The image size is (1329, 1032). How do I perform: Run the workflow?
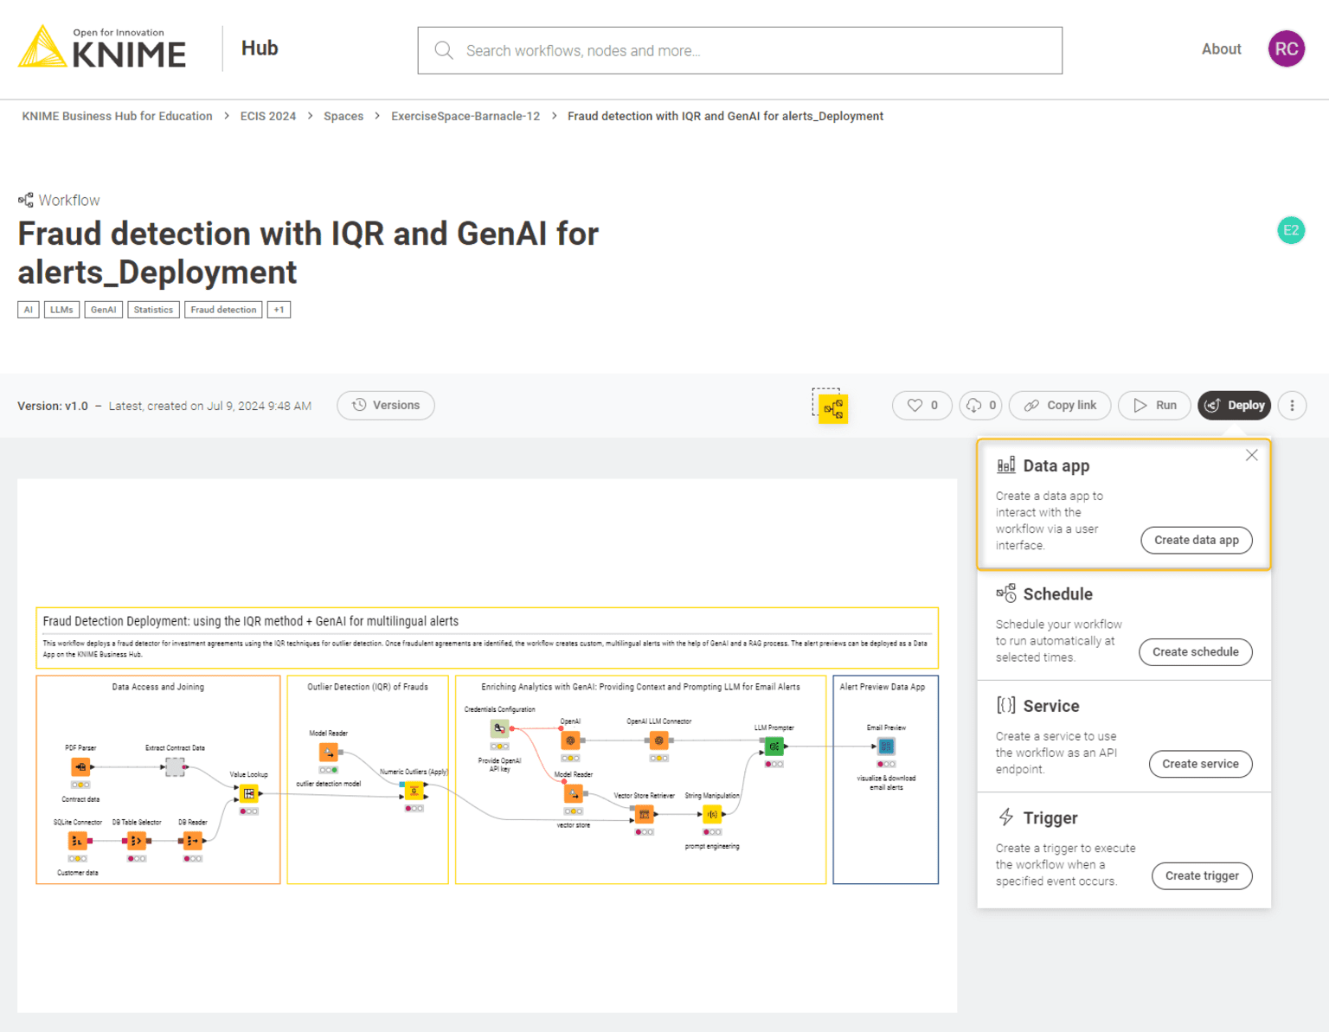coord(1154,405)
